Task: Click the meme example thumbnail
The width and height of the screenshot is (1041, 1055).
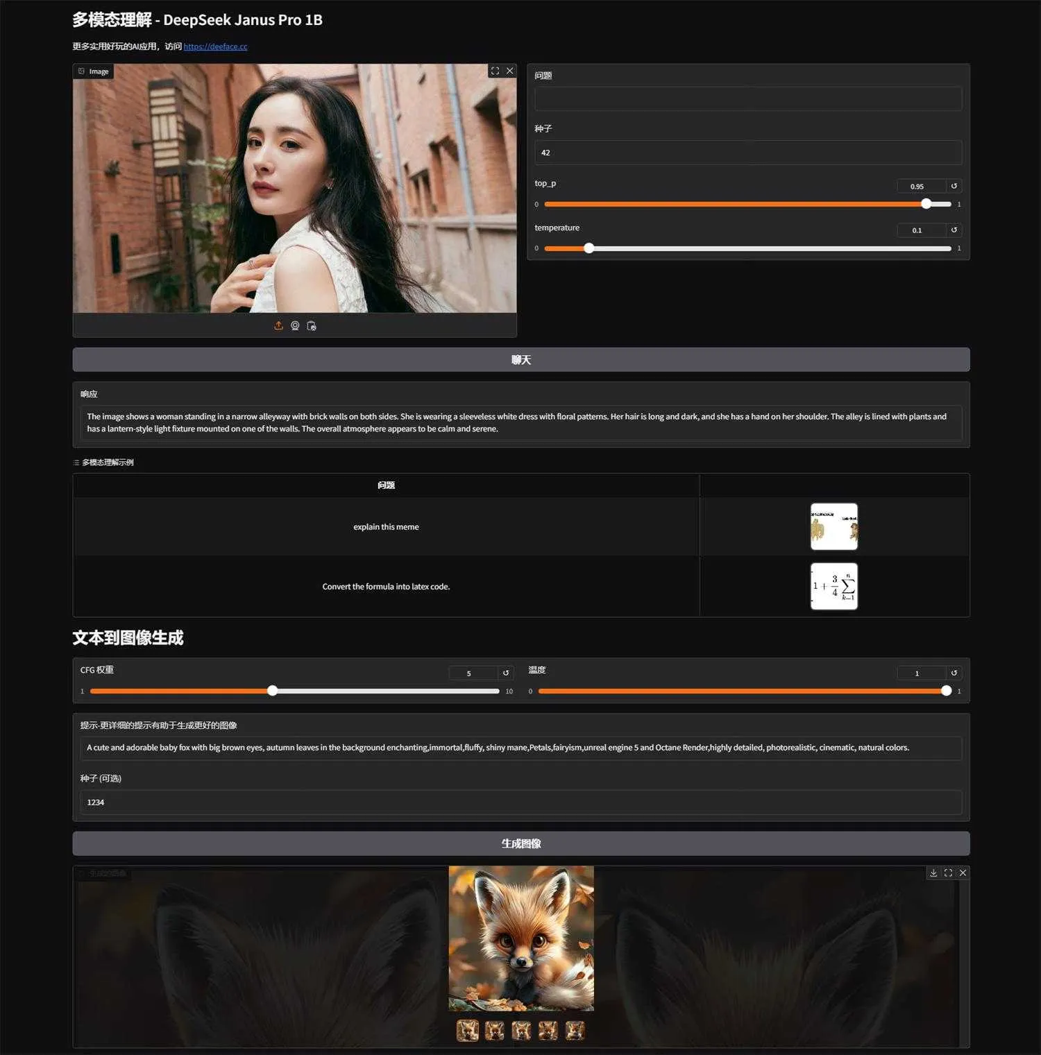Action: (834, 526)
